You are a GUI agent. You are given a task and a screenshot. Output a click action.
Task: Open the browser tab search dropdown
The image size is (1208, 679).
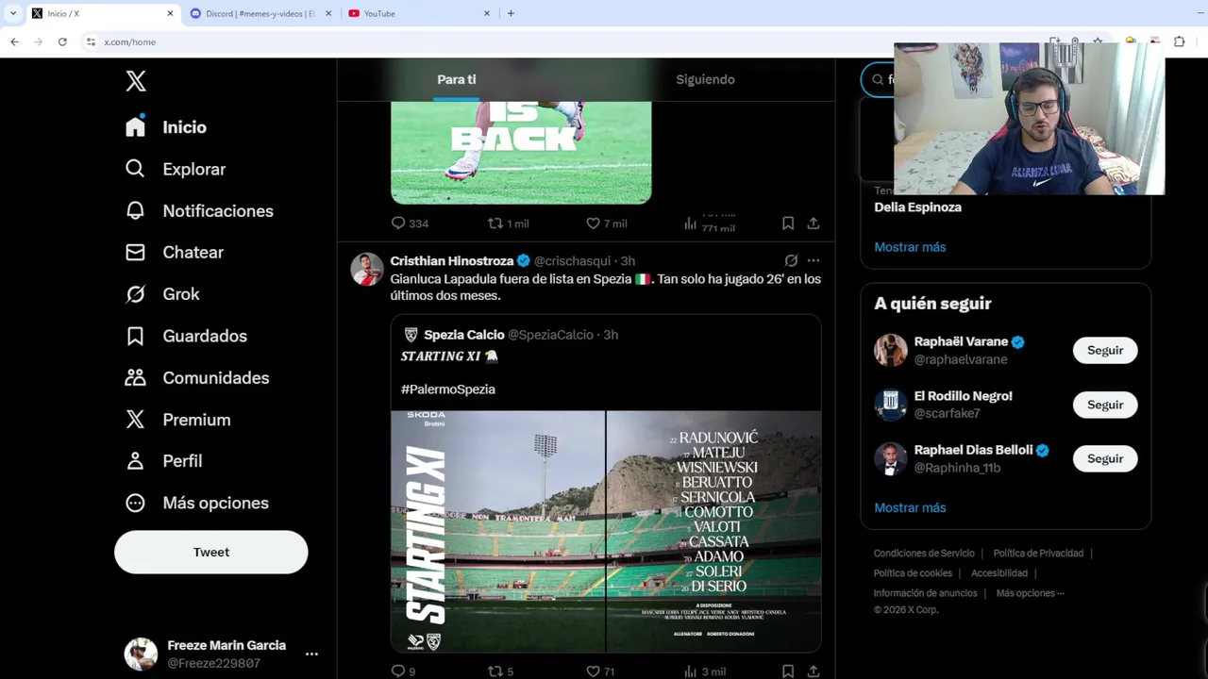(x=13, y=13)
